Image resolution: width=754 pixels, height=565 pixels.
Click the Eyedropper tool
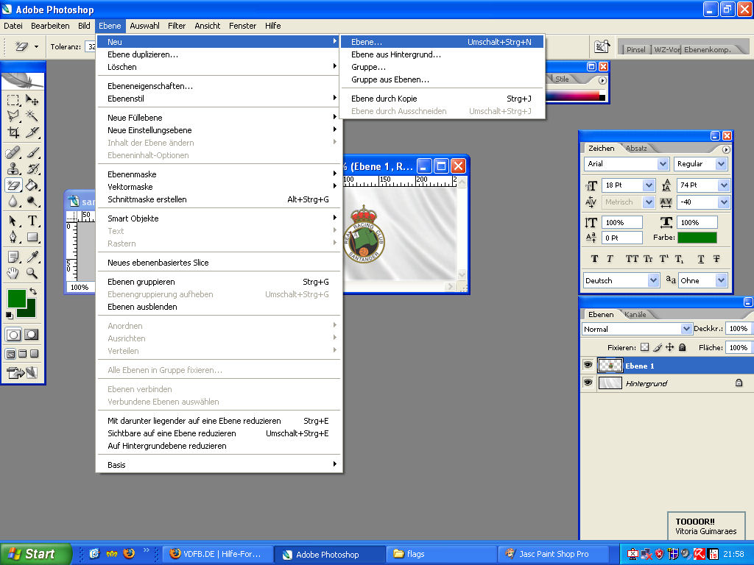[32, 256]
